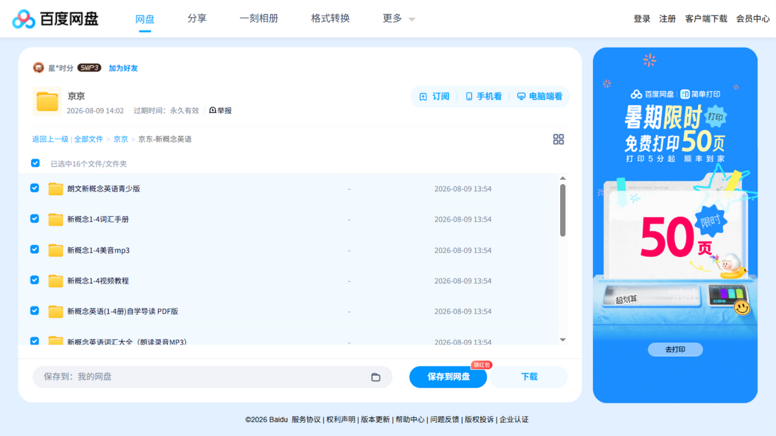Uncheck 朗文新概念英语青少版 checkbox

click(x=35, y=188)
